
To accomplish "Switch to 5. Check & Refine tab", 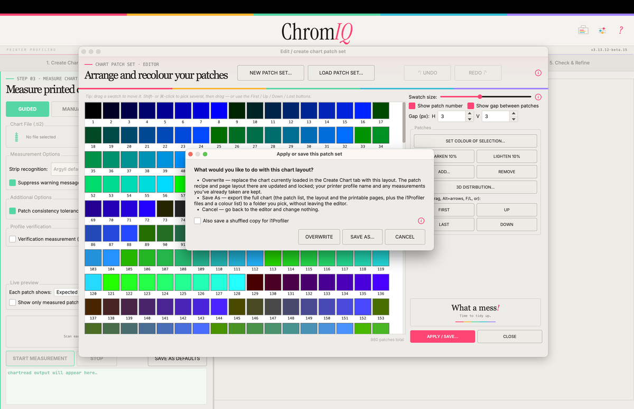I will [569, 63].
